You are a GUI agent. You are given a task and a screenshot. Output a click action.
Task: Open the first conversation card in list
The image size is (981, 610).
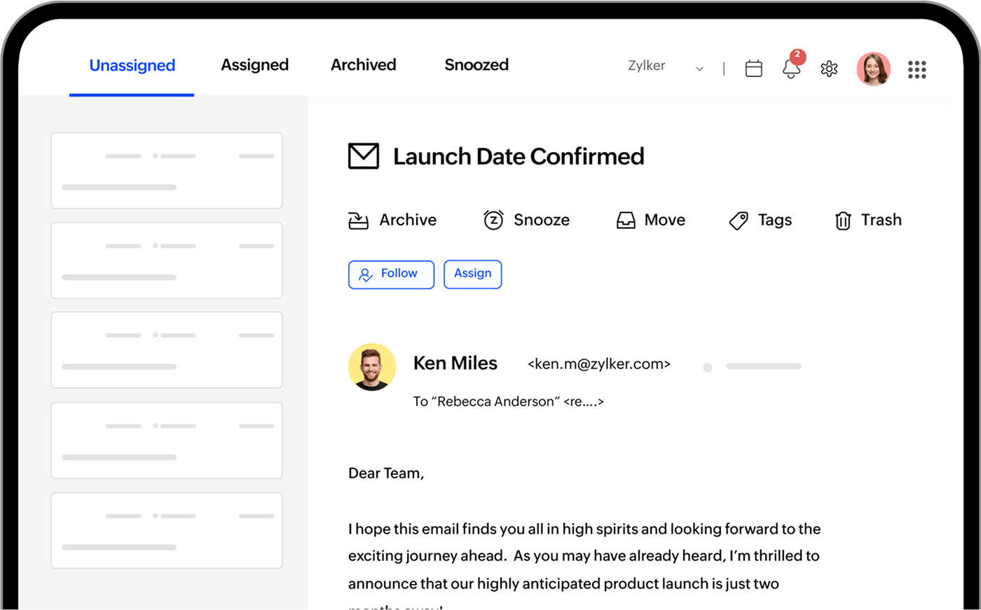click(x=167, y=170)
